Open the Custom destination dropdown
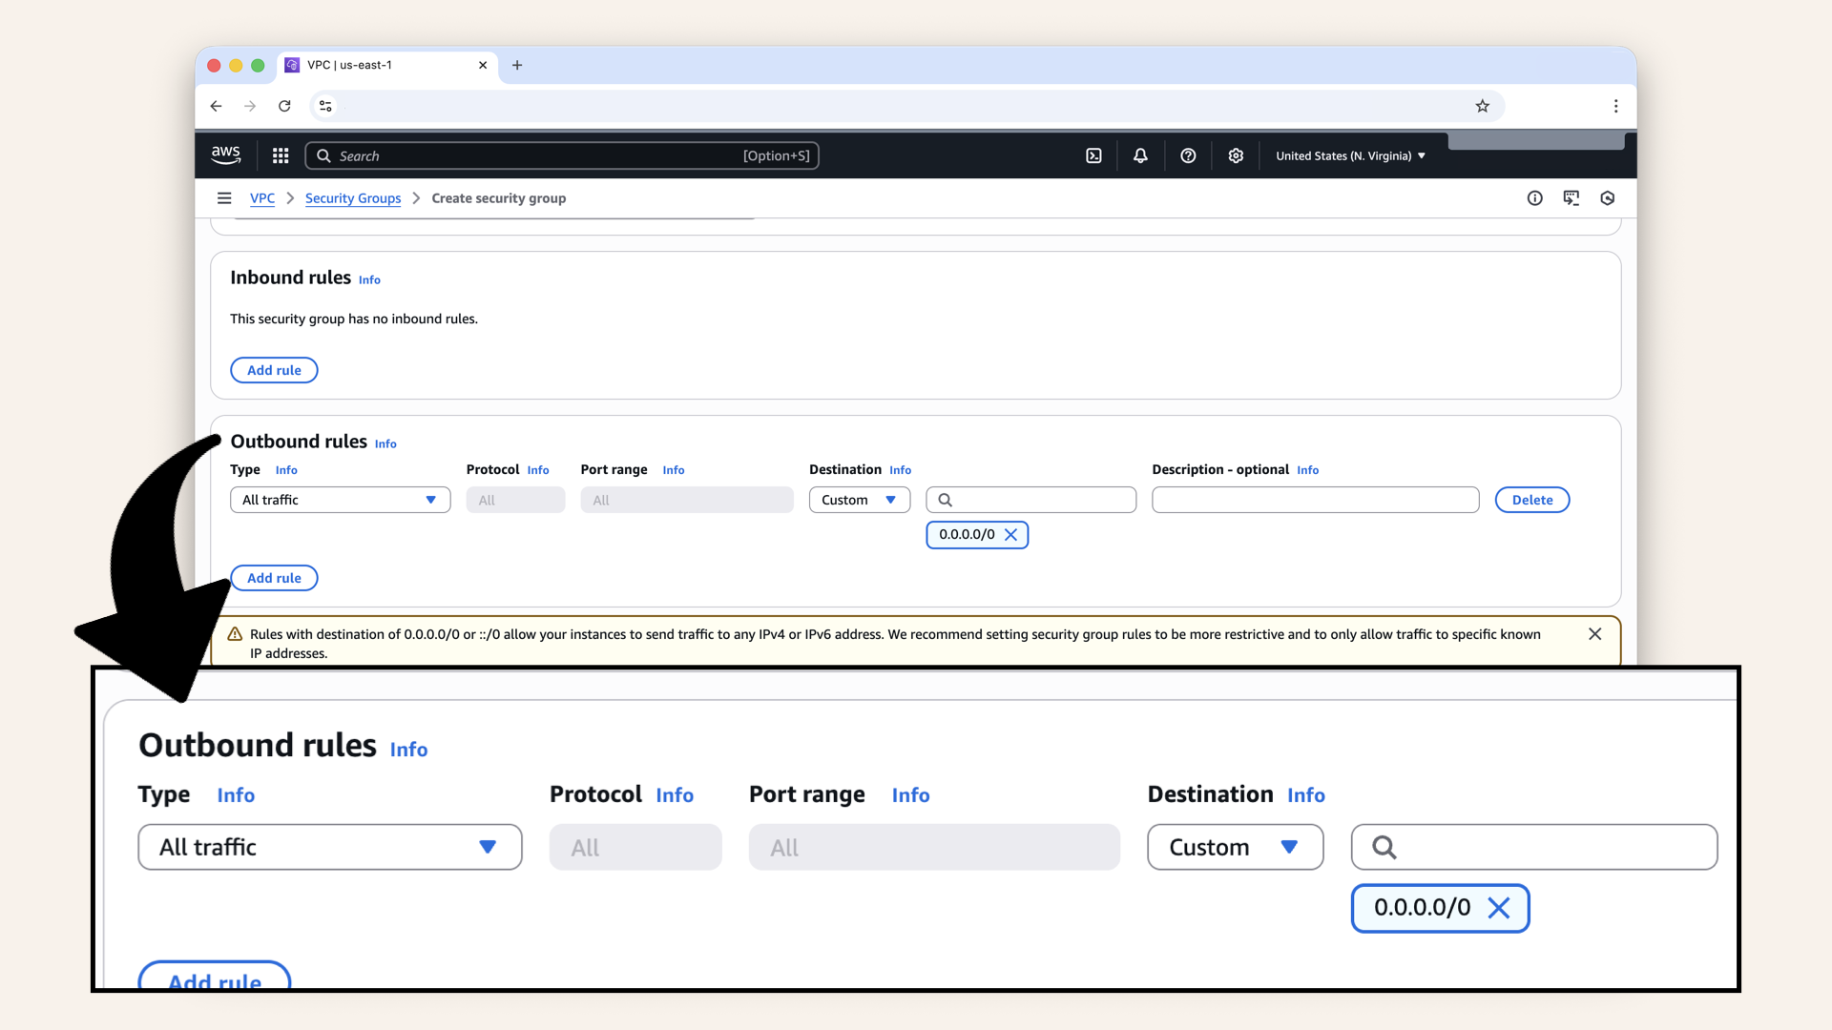1832x1030 pixels. pyautogui.click(x=859, y=499)
